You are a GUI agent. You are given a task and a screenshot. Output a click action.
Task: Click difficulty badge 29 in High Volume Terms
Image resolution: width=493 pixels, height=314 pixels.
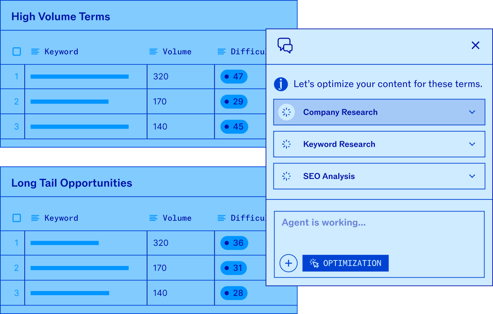(234, 101)
